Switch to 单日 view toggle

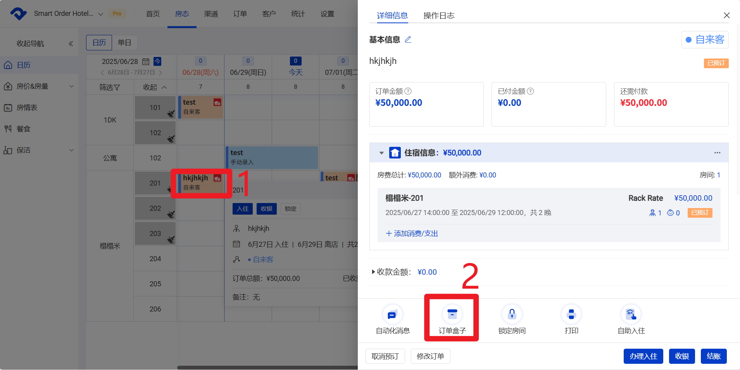click(124, 43)
